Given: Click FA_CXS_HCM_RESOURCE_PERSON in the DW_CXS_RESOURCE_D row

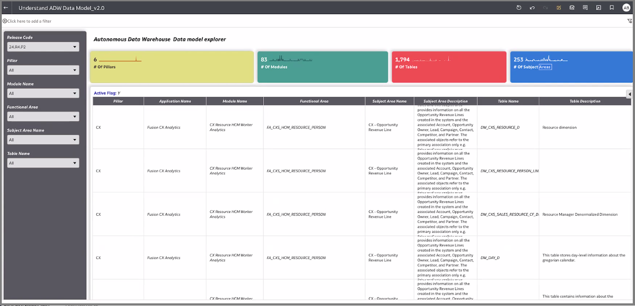Looking at the screenshot, I should pyautogui.click(x=296, y=128).
